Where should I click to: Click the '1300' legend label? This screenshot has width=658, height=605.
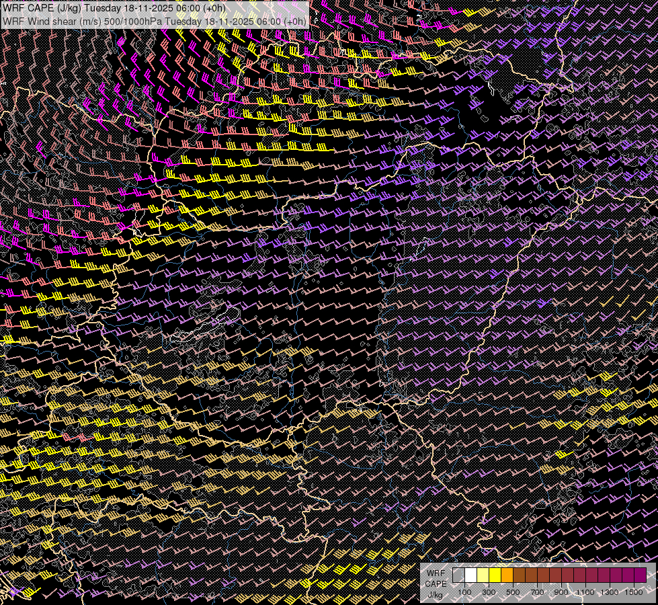[x=610, y=592]
